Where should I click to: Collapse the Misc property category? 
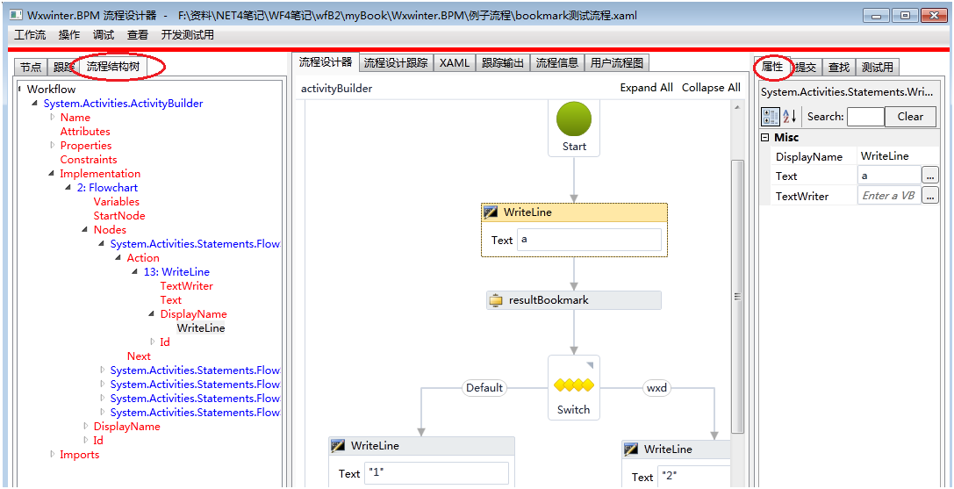point(765,138)
